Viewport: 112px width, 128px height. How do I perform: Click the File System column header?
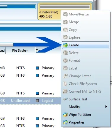coord(20,50)
